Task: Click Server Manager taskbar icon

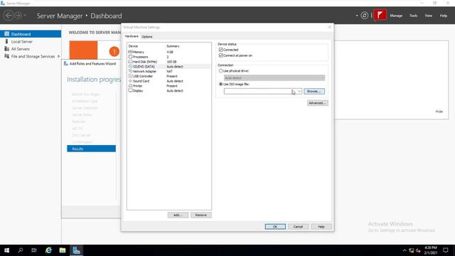Action: pyautogui.click(x=76, y=250)
